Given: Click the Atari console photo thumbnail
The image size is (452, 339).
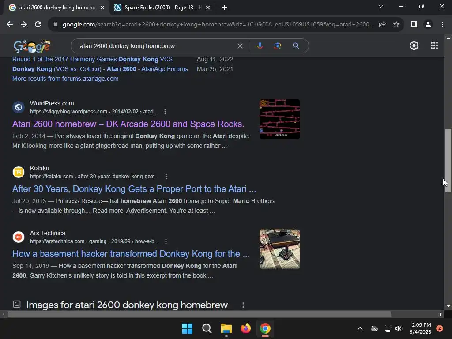Looking at the screenshot, I should (279, 249).
